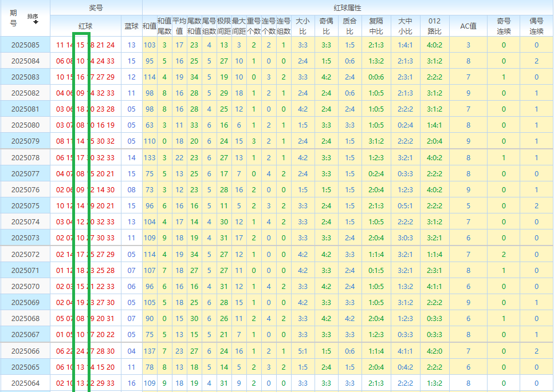Image resolution: width=554 pixels, height=392 pixels.
Task: Click 大小比 value 5:1 in issue 2025066
Action: 302,351
